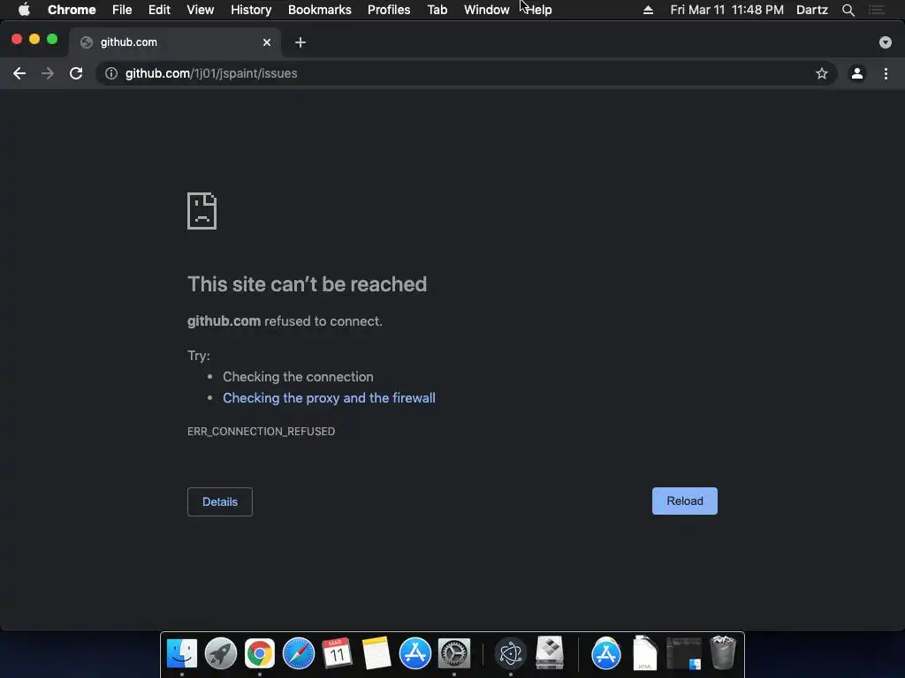Open Notification Center list icon
The image size is (905, 678).
click(876, 10)
